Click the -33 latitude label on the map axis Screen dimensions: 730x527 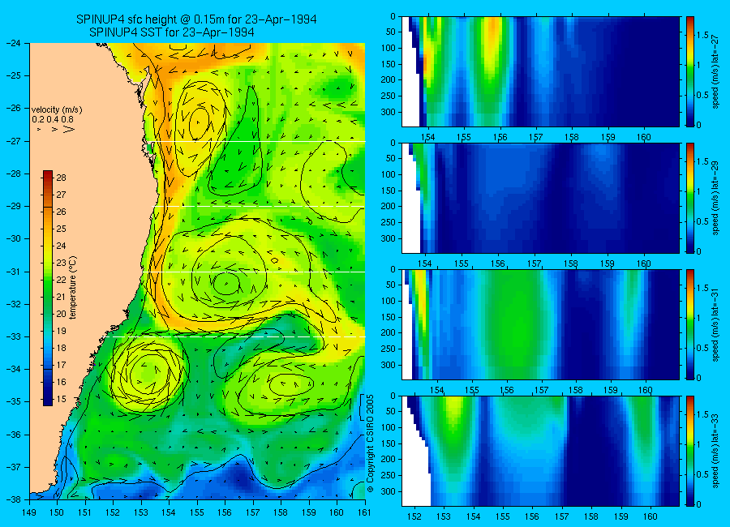pyautogui.click(x=14, y=336)
